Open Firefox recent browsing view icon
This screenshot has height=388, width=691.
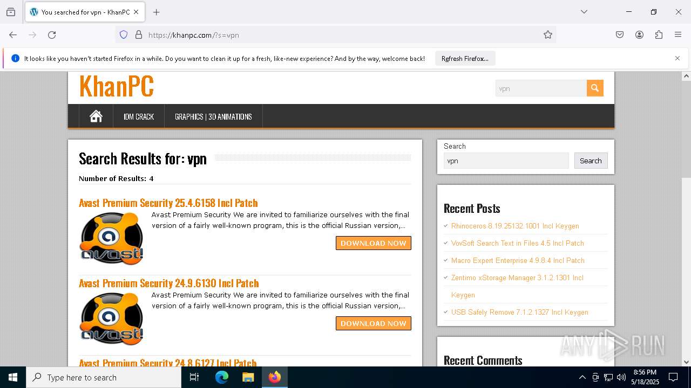tap(11, 12)
